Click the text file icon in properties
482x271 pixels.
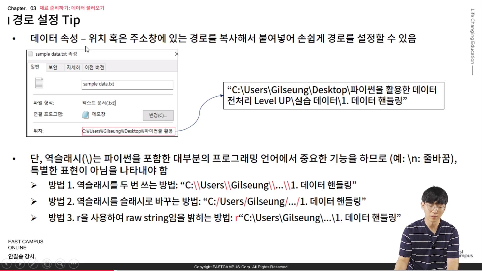click(39, 83)
